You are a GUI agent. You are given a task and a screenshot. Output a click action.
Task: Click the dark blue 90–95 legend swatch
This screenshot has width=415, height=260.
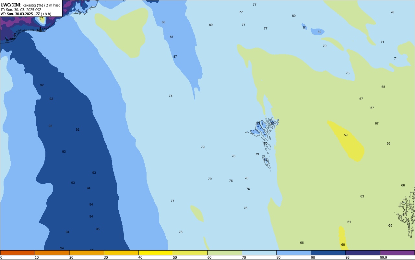point(328,253)
